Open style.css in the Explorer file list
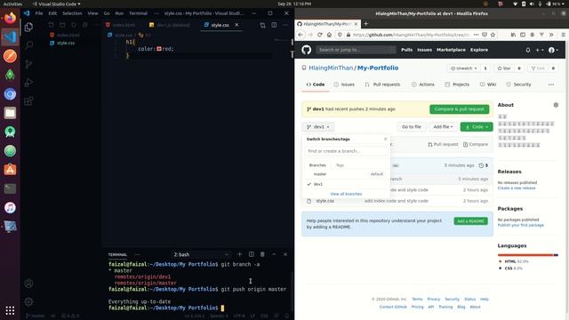Image resolution: width=569 pixels, height=320 pixels. coord(65,43)
